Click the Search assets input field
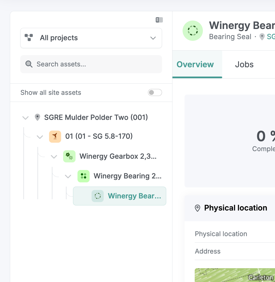275x282 pixels. [x=91, y=64]
